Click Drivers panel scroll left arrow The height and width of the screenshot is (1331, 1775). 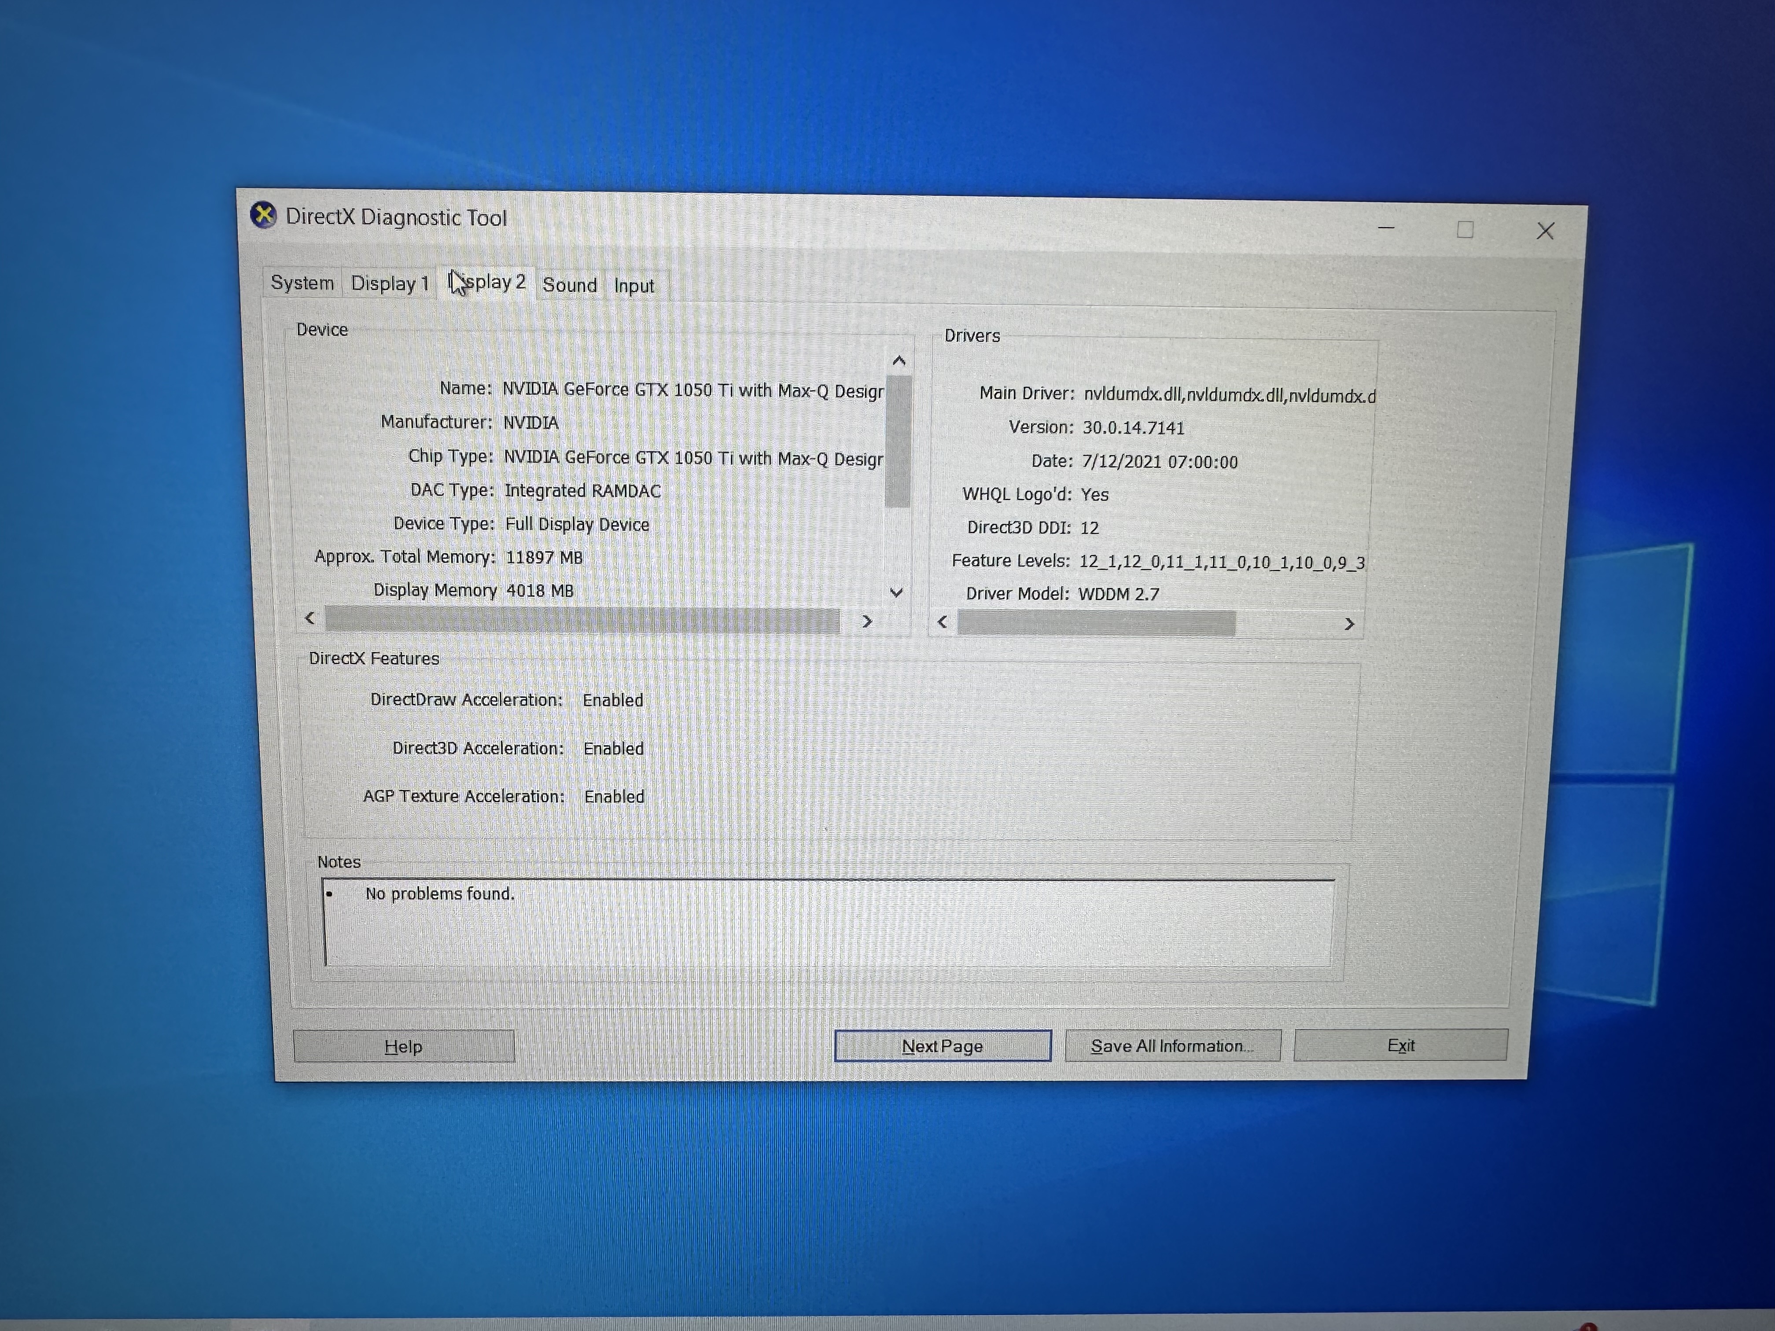pyautogui.click(x=943, y=622)
